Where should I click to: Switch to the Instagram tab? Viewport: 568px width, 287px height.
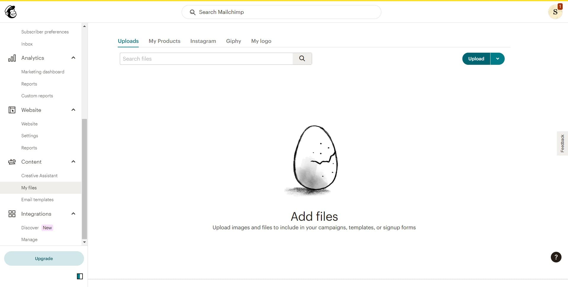pyautogui.click(x=203, y=41)
